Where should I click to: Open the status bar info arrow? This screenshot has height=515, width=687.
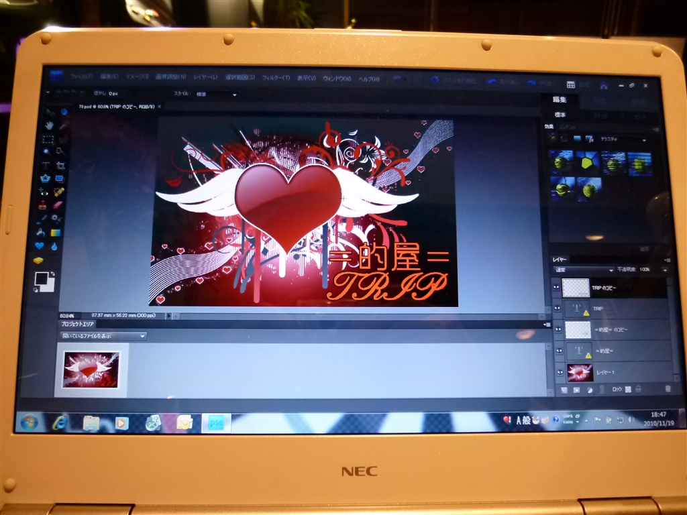[x=168, y=316]
